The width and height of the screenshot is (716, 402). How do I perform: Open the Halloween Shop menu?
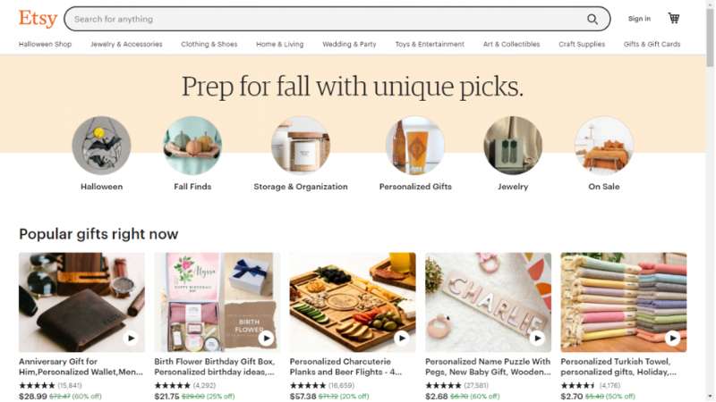[46, 44]
